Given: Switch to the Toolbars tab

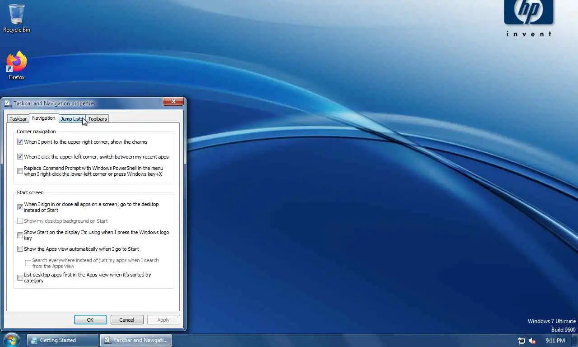Looking at the screenshot, I should pos(98,119).
